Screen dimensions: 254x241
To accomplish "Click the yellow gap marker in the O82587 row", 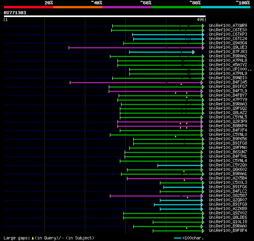I will pos(187,197).
